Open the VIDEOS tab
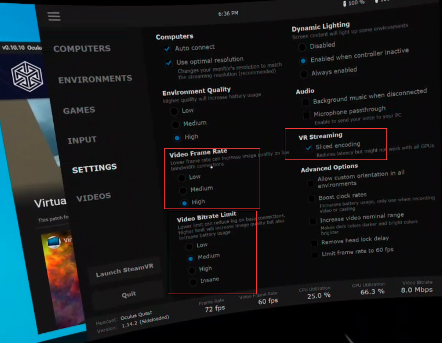 [93, 197]
